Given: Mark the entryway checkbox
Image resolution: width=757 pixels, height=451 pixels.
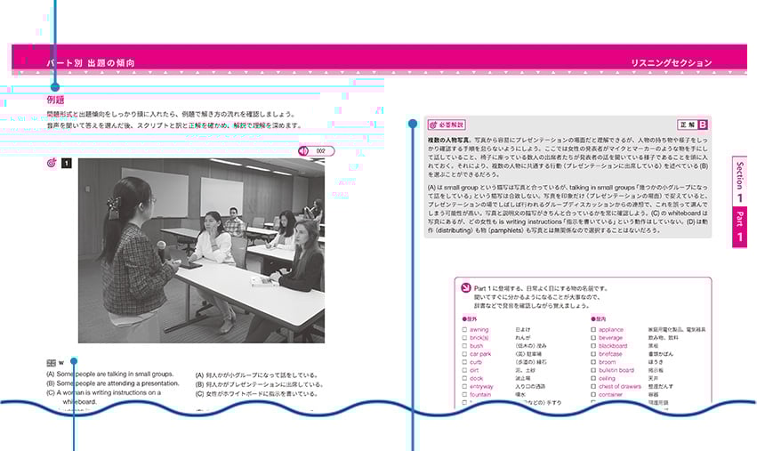Looking at the screenshot, I should pyautogui.click(x=464, y=386).
